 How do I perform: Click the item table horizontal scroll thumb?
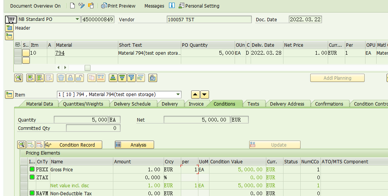(x=88, y=68)
